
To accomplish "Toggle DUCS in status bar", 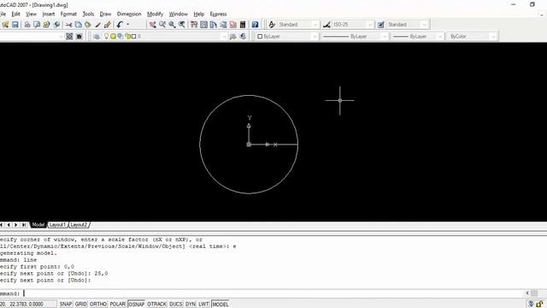I will 176,305.
